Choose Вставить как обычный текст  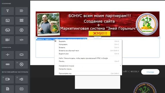pyautogui.click(x=88, y=51)
